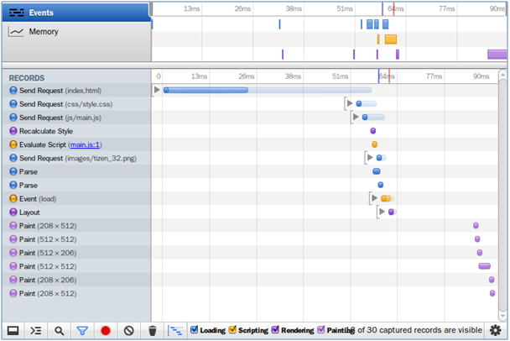Click the filter funnel icon
This screenshot has width=510, height=341.
point(82,331)
